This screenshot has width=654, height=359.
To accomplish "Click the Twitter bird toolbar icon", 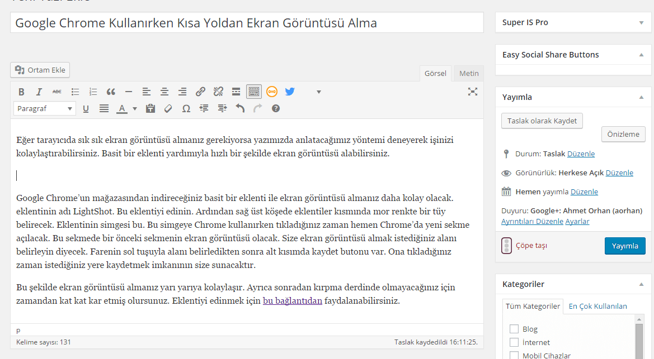I will click(290, 92).
